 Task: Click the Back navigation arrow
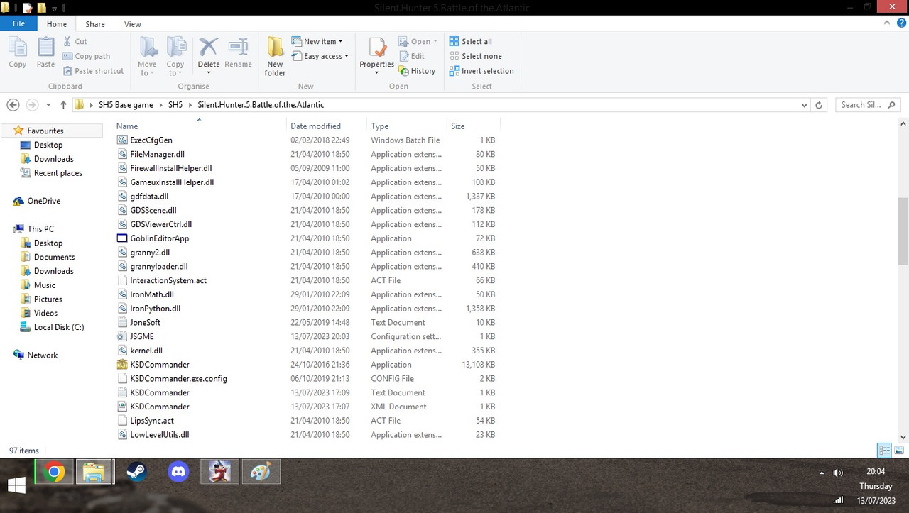click(13, 105)
